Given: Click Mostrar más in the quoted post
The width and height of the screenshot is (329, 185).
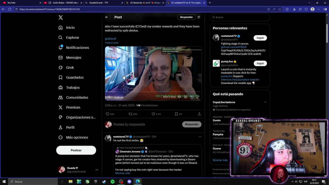Looking at the screenshot, I should click(x=123, y=173).
